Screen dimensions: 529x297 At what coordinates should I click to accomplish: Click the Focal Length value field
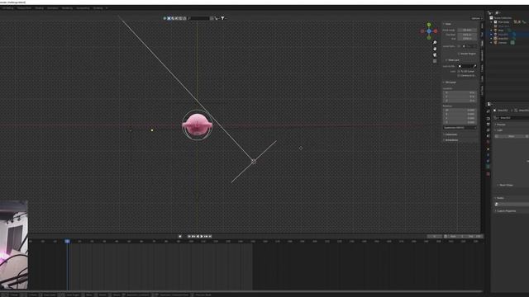tap(467, 30)
